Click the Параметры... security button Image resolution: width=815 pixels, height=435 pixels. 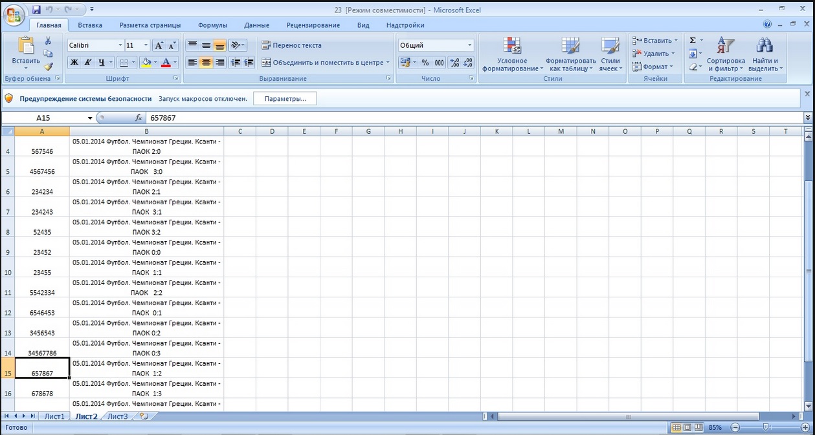pos(285,99)
